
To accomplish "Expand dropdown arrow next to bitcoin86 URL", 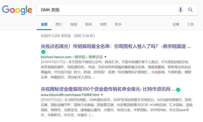I will 102,95.
